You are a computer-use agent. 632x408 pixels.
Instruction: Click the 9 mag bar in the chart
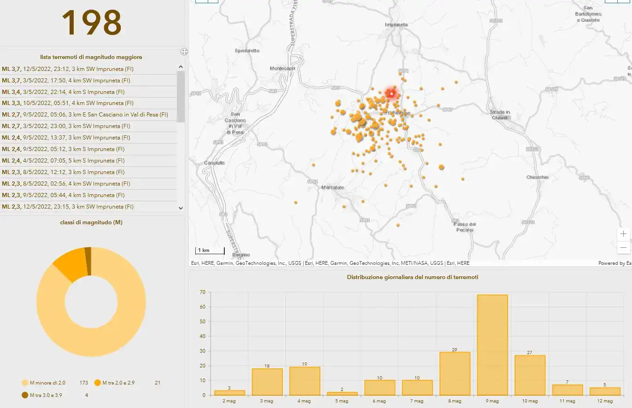(492, 345)
